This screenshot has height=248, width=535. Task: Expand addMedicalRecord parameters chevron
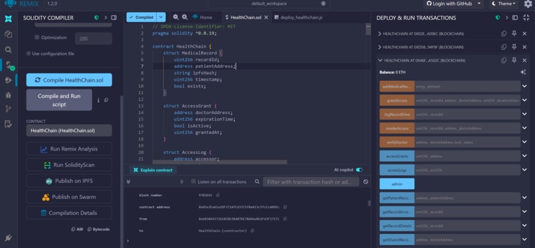point(524,86)
